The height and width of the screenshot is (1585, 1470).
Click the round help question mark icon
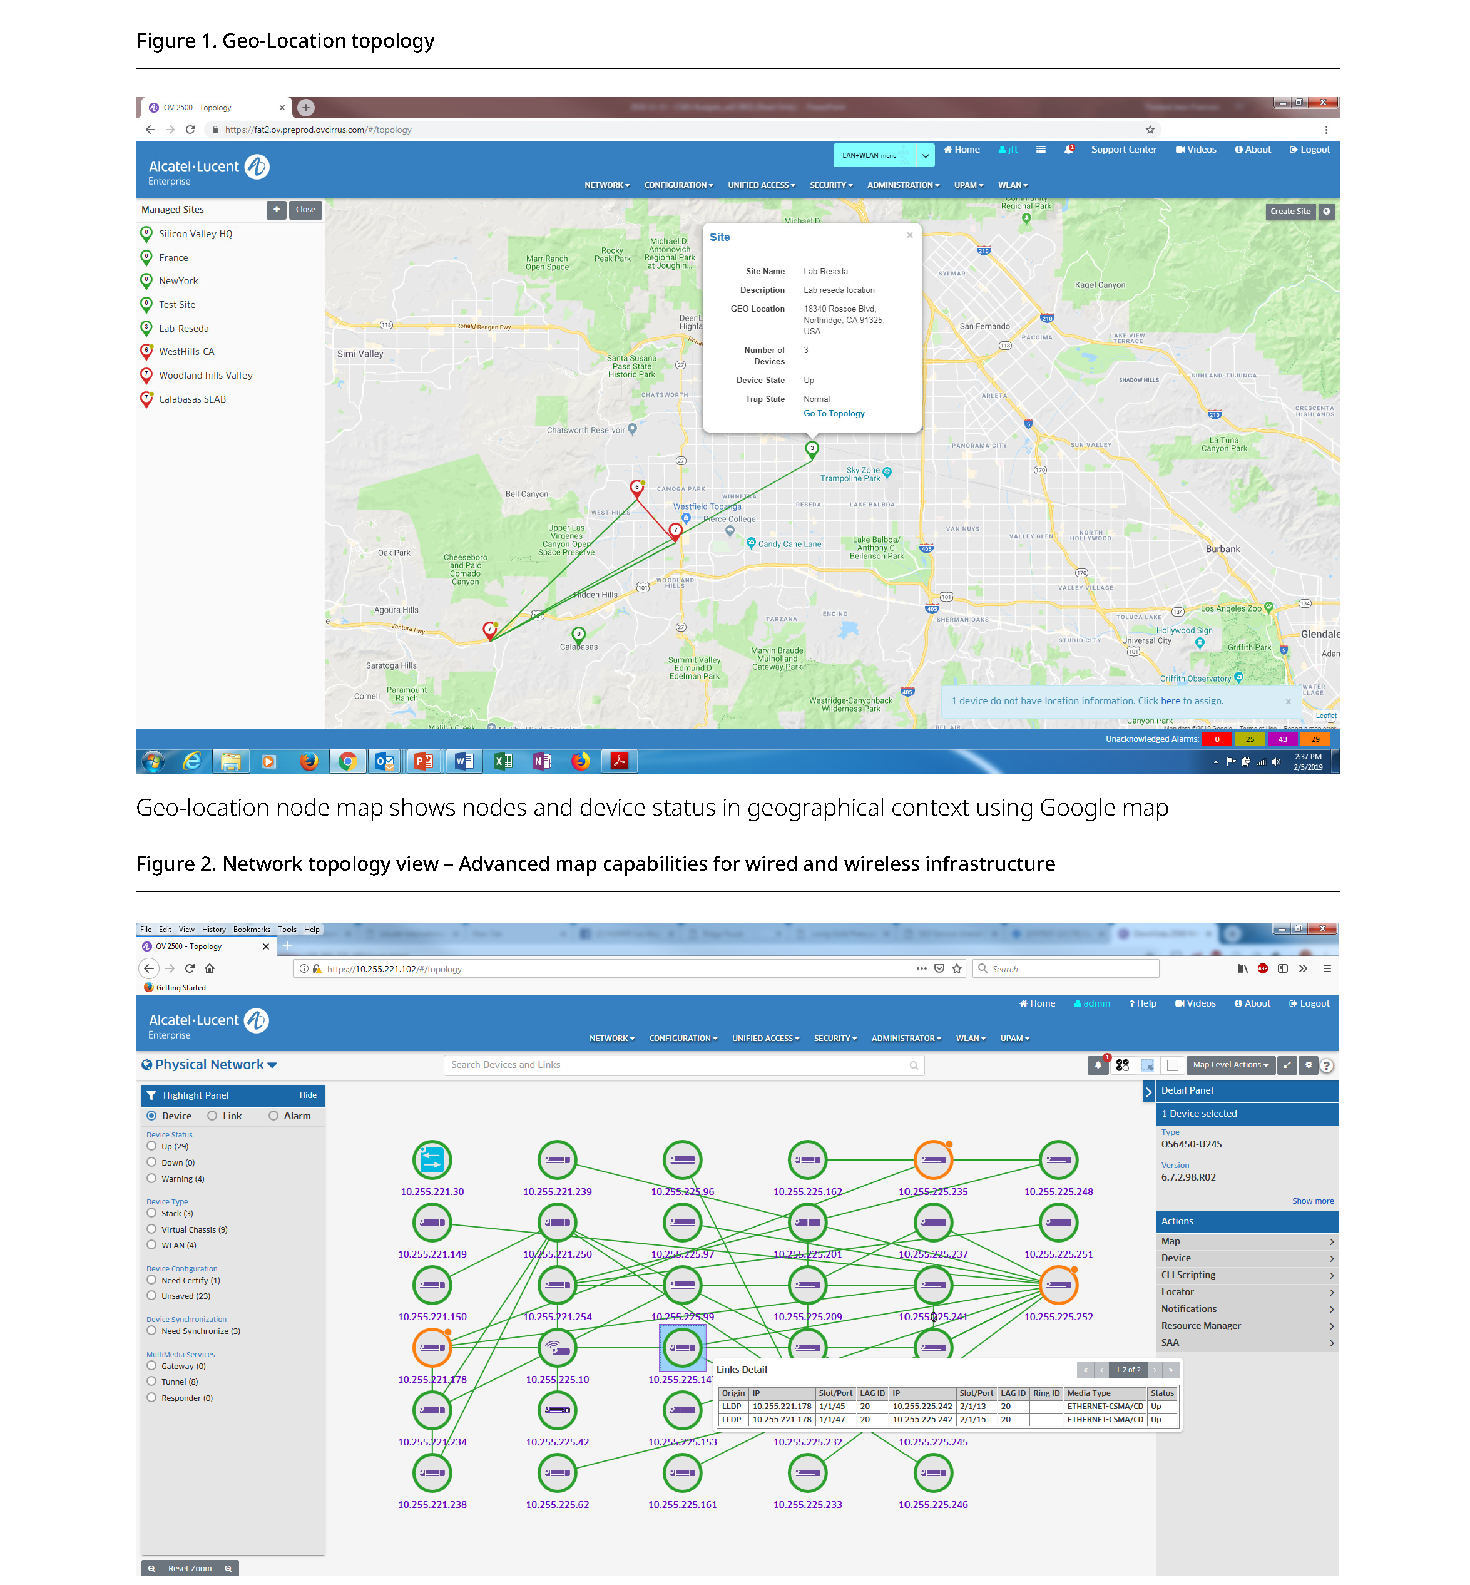[1327, 1065]
